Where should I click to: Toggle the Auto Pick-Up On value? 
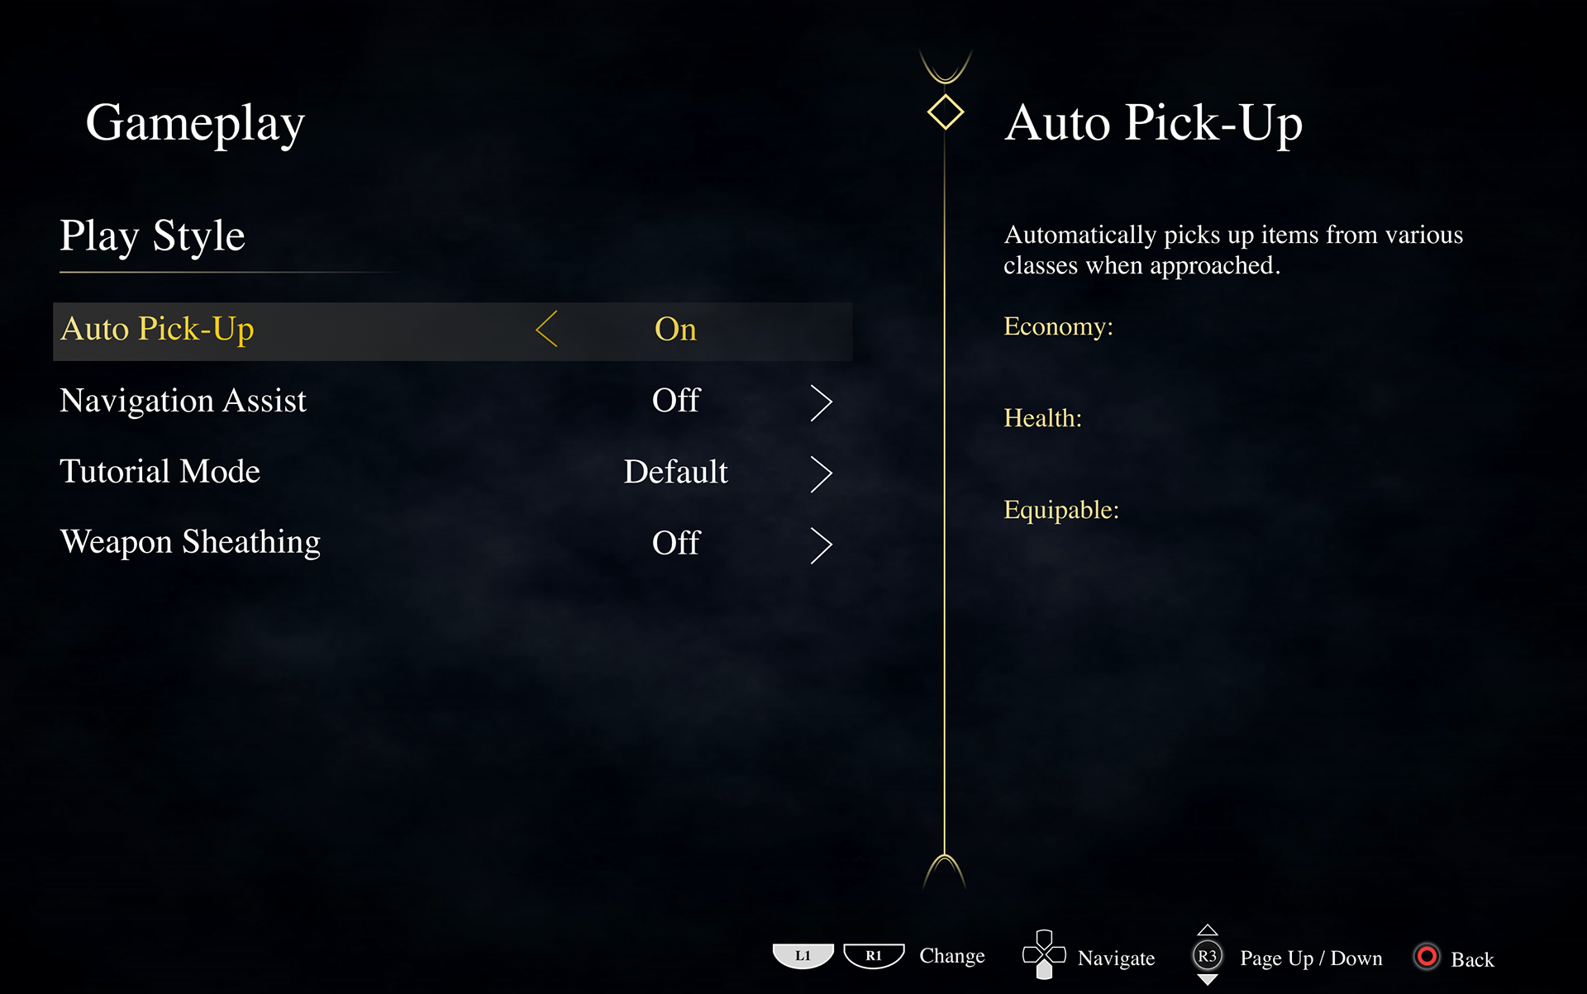675,329
